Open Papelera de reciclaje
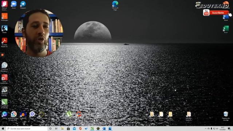This screenshot has height=131, width=233. (x=226, y=116)
